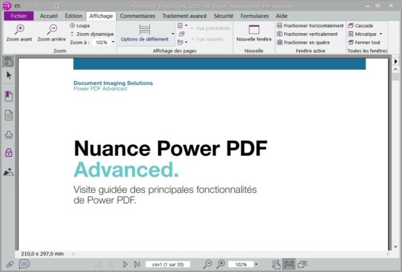Image resolution: width=402 pixels, height=272 pixels.
Task: Choose Fractionner verticalement
Action: 307,34
